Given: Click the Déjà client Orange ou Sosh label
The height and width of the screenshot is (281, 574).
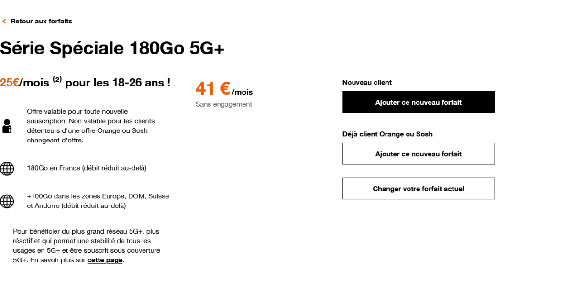Looking at the screenshot, I should [x=387, y=134].
